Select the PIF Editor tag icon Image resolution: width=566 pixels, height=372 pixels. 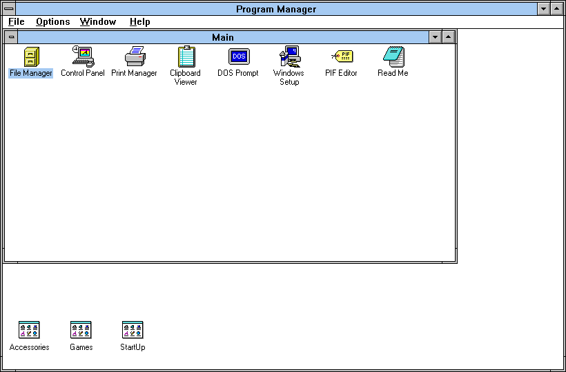click(342, 56)
